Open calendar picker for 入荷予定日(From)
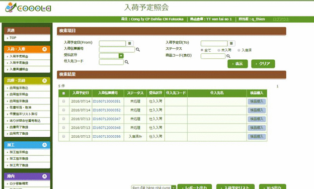 point(129,43)
